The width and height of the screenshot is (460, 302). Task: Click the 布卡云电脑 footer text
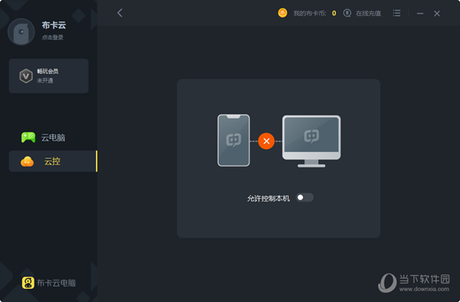[56, 283]
